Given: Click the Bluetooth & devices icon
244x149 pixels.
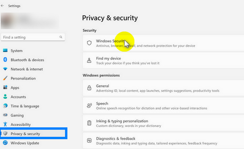Looking at the screenshot, I should (x=5, y=60).
